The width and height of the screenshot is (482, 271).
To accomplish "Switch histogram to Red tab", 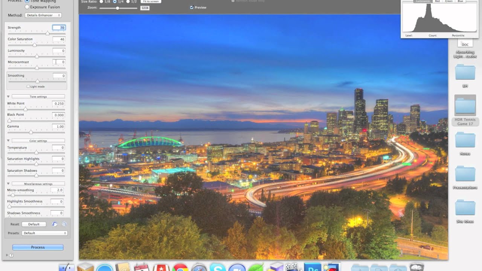I will [438, 2].
